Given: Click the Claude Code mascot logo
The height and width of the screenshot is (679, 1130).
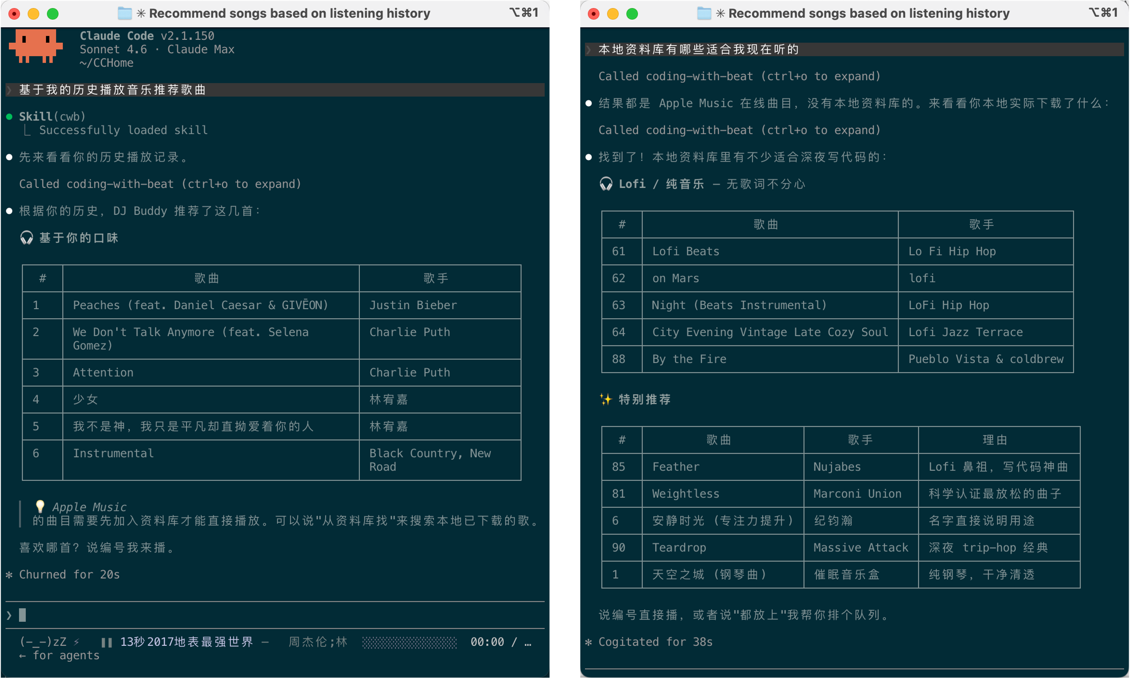Looking at the screenshot, I should (x=35, y=46).
